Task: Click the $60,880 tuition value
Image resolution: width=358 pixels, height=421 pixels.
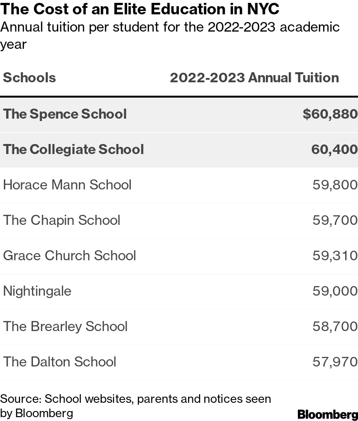Action: pos(330,114)
